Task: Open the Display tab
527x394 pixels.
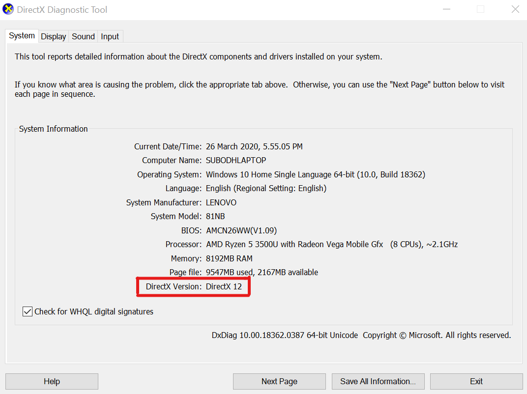Action: [x=53, y=36]
